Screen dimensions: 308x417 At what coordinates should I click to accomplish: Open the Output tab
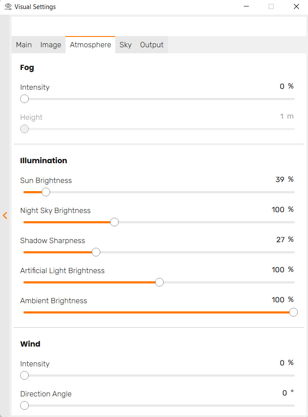152,45
